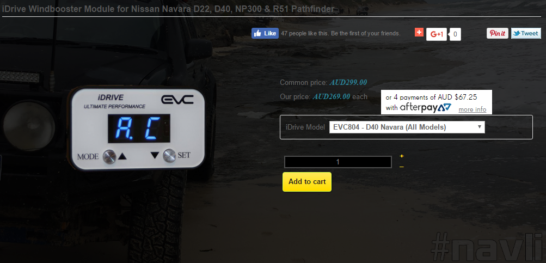546x263 pixels.
Task: Increase quantity with yellow plus
Action: click(402, 156)
